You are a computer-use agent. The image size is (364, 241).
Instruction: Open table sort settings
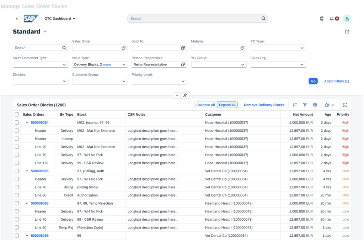point(295,105)
